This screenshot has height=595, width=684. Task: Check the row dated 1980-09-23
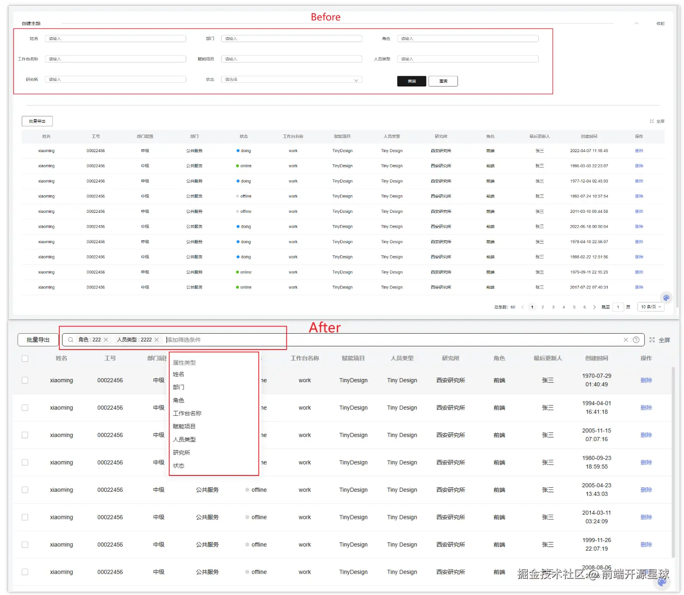pyautogui.click(x=25, y=462)
